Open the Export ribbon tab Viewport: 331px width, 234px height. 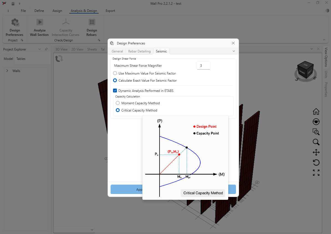(x=110, y=11)
